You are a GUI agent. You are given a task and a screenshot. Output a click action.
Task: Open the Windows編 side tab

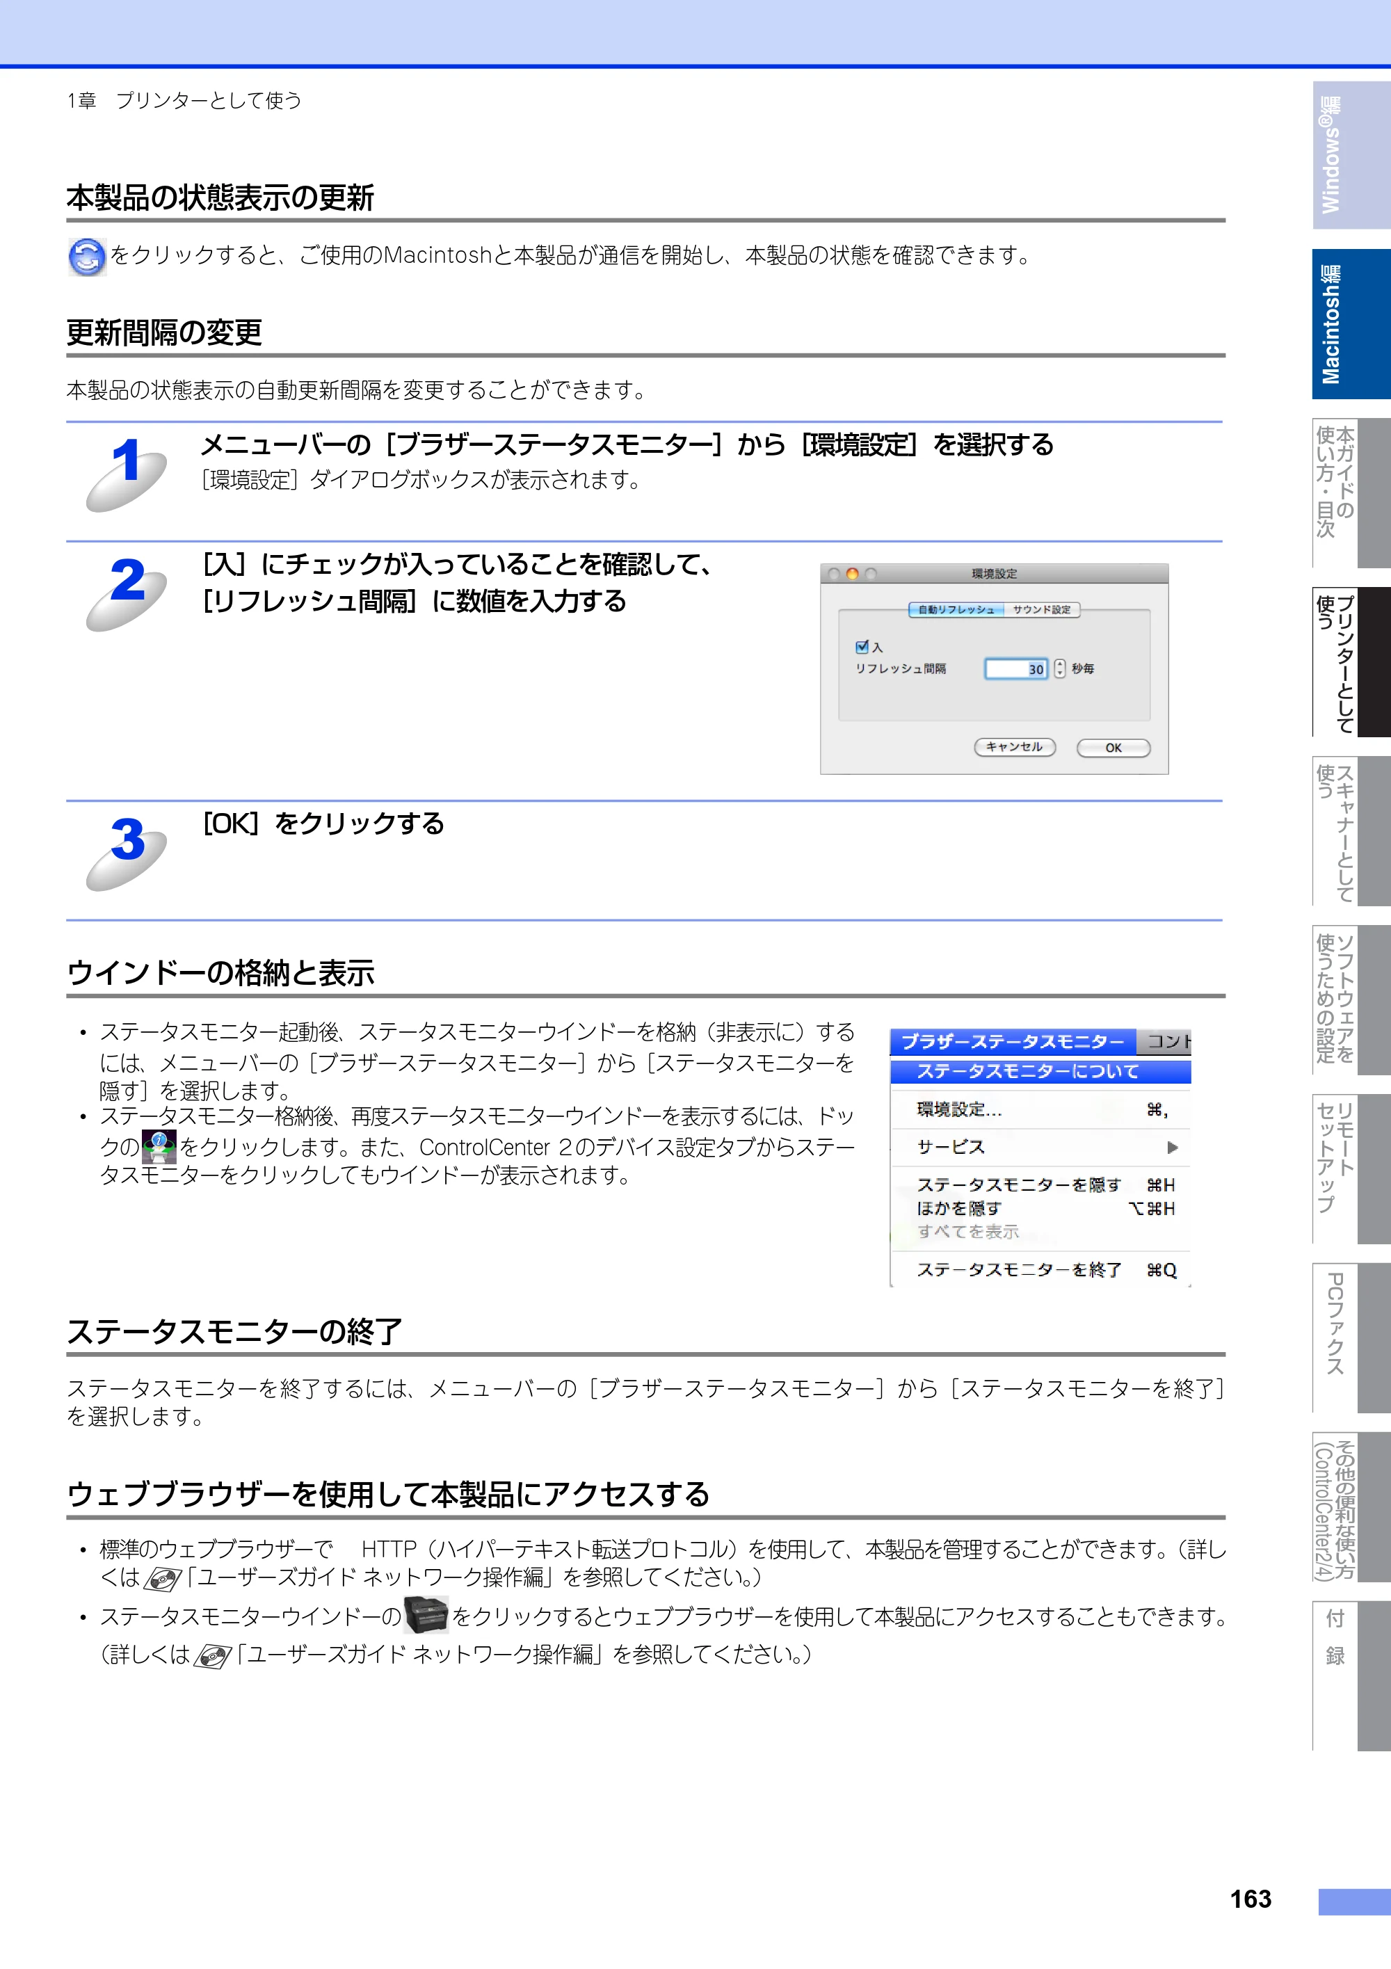coord(1351,155)
